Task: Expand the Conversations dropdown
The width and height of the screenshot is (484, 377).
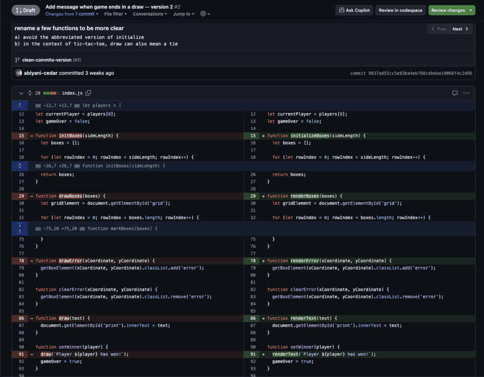Action: click(x=149, y=14)
